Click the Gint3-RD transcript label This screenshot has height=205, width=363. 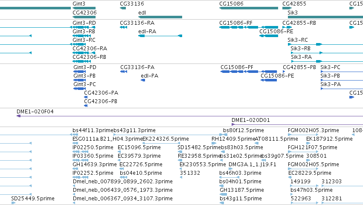(84, 23)
